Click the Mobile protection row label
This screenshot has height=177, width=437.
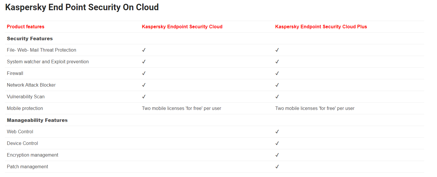25,108
